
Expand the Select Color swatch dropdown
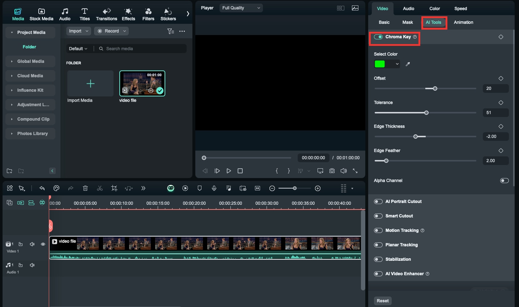(x=397, y=64)
